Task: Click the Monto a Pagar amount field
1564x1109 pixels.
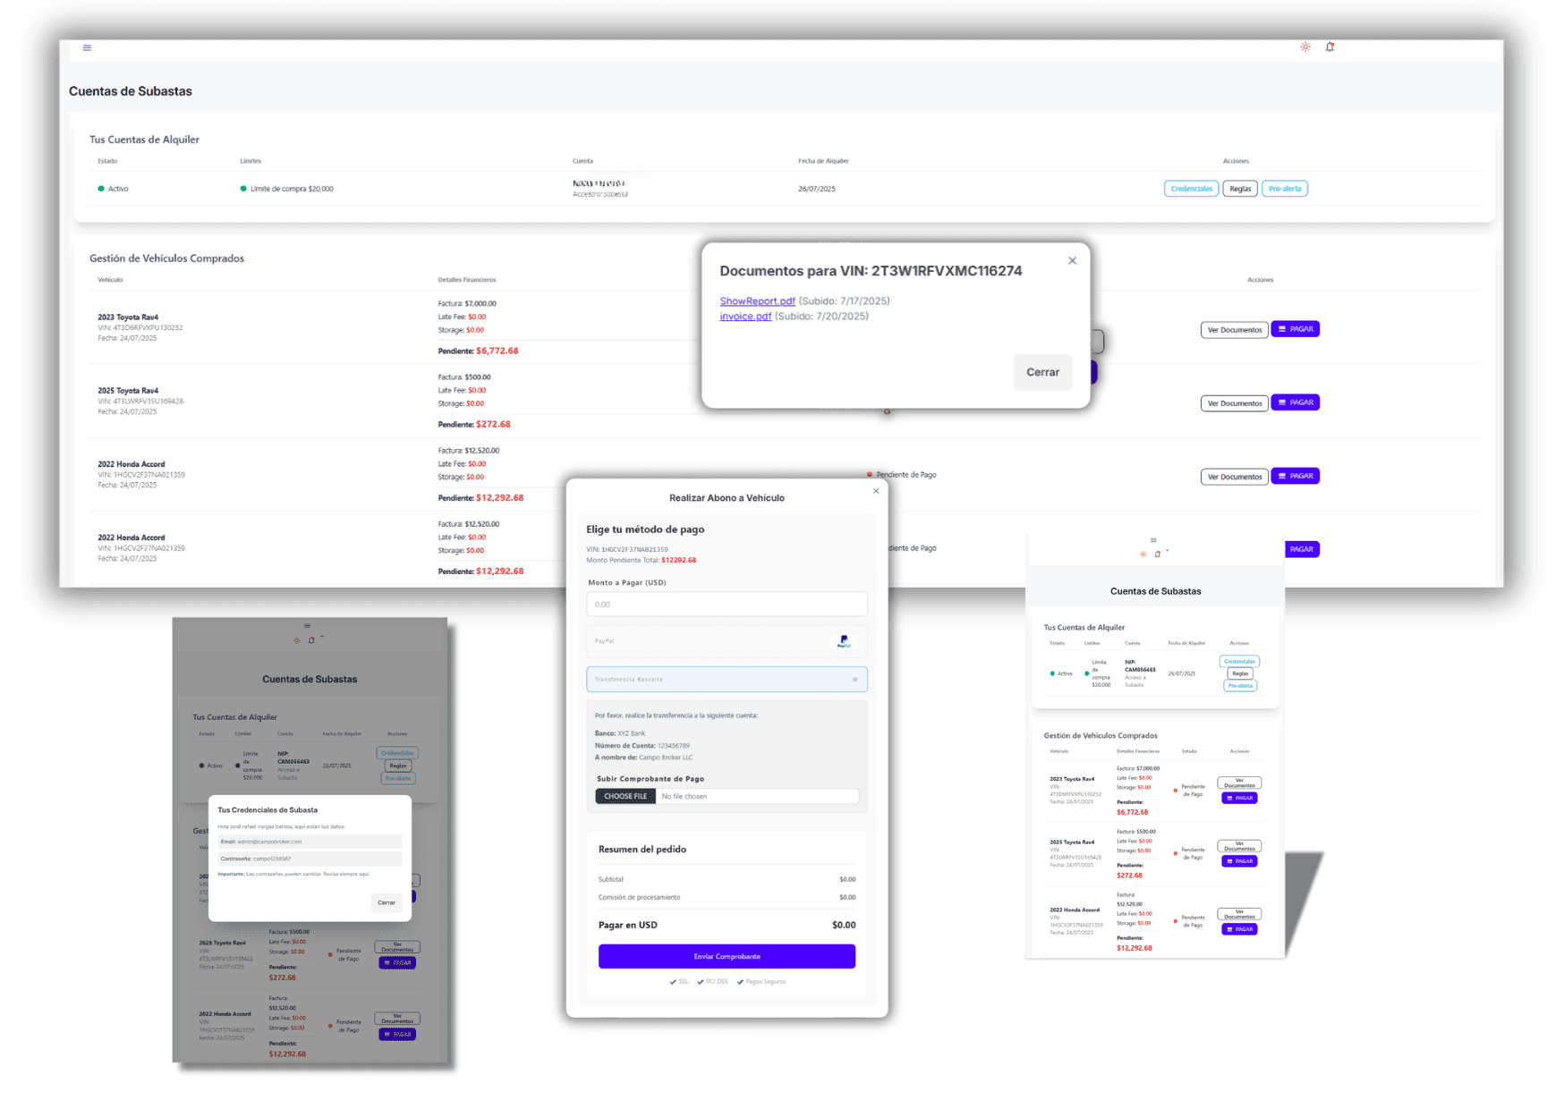Action: pos(726,605)
